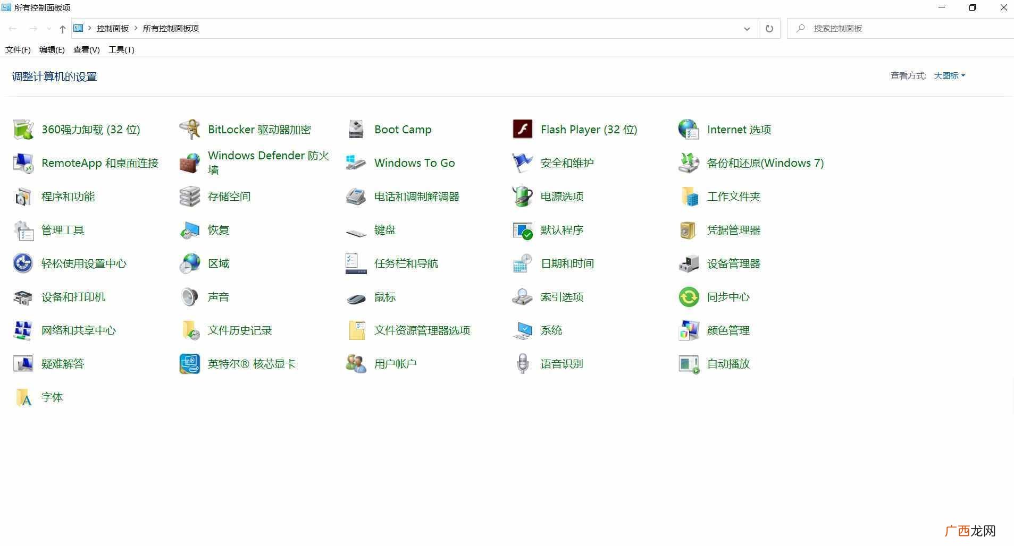Open the Windows To Go icon

(356, 163)
